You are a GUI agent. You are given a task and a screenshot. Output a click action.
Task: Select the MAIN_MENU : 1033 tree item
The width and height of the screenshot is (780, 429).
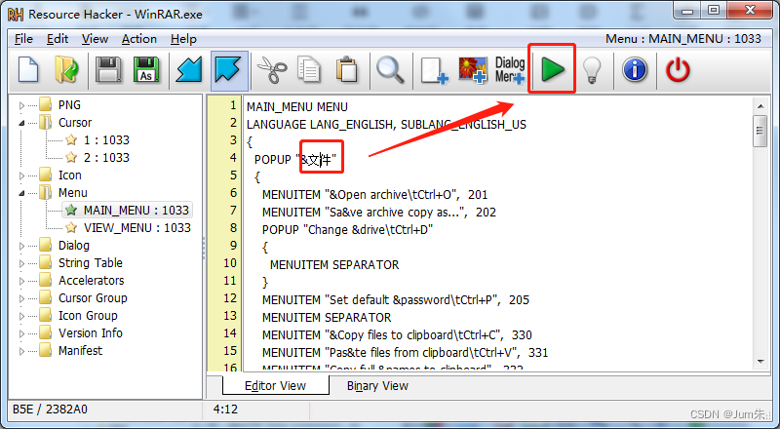click(x=136, y=210)
